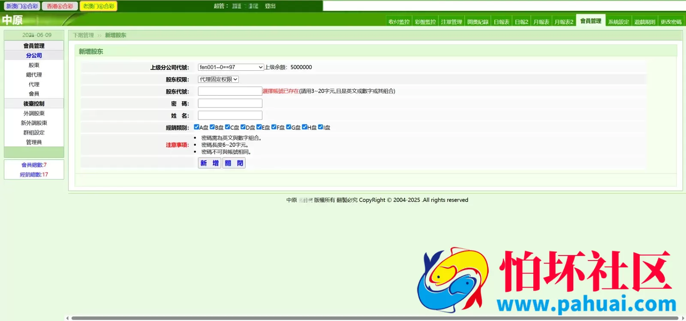Uncheck the I盘 checkbox
This screenshot has height=321, width=686.
pyautogui.click(x=320, y=127)
